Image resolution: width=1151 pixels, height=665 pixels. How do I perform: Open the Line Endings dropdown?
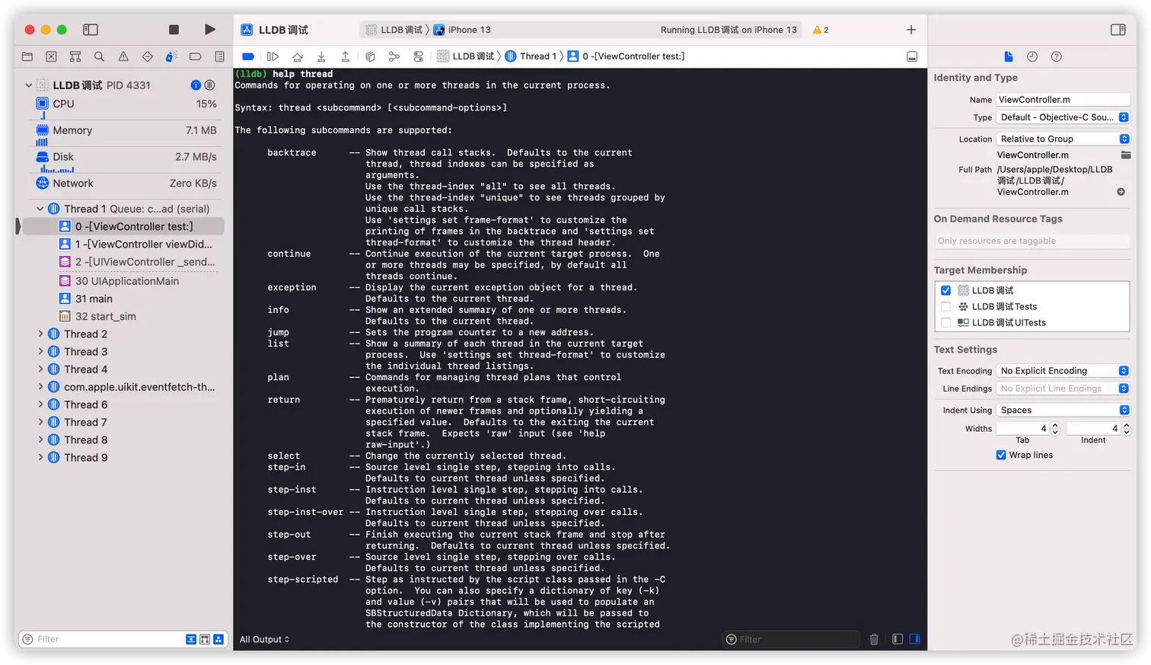point(1063,388)
